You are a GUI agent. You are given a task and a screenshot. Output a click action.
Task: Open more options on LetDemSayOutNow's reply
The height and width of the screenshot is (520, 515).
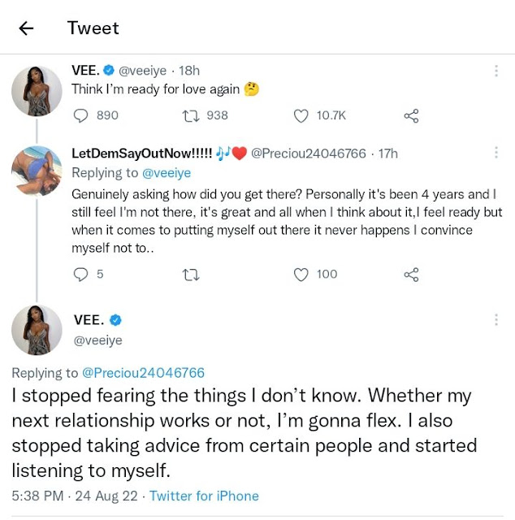point(496,152)
